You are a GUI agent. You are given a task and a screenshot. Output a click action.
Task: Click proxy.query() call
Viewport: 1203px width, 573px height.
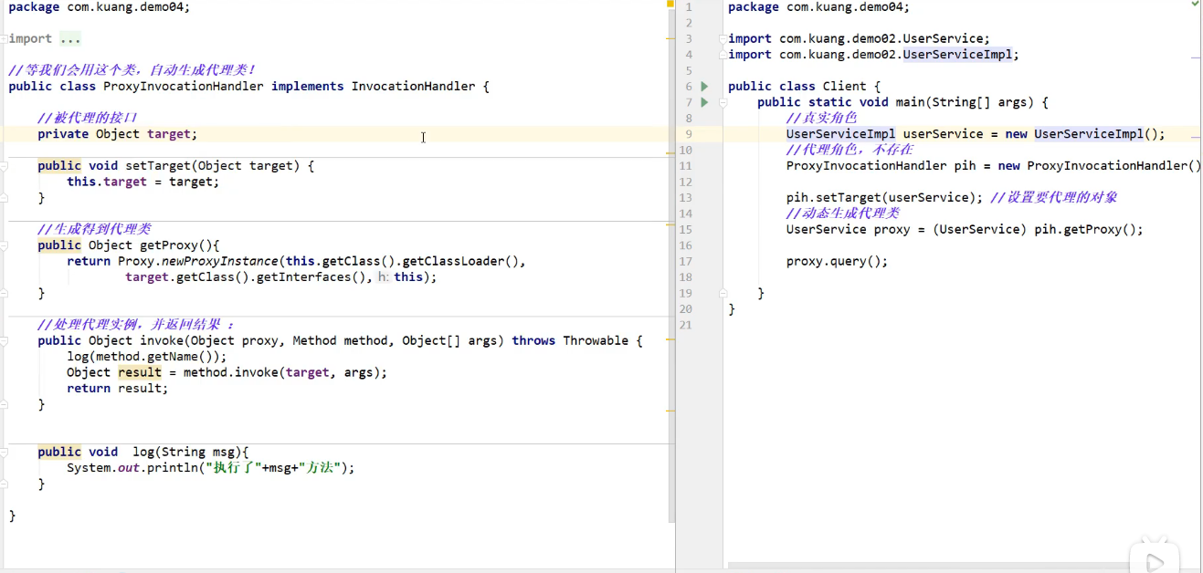(834, 262)
